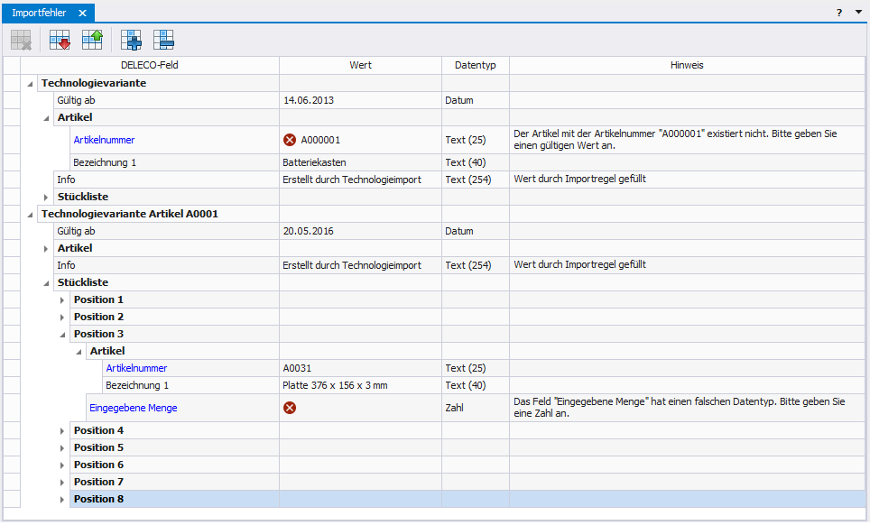The width and height of the screenshot is (870, 525).
Task: Click the Eingegebene Menge field link
Action: point(133,408)
